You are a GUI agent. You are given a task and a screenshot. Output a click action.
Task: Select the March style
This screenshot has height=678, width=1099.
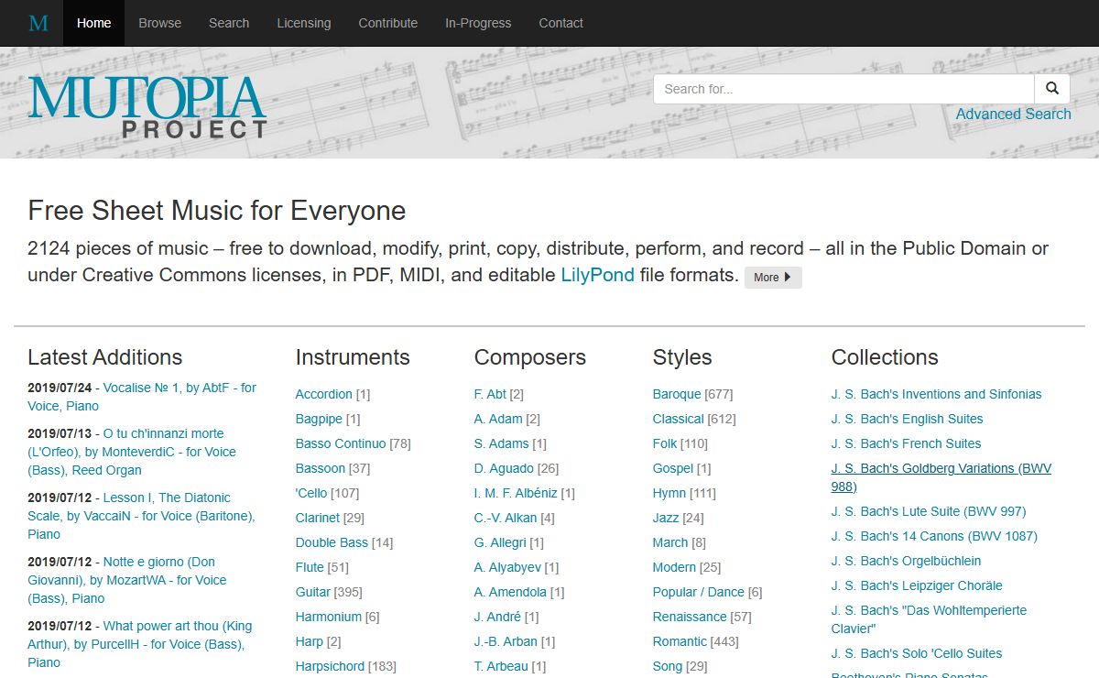click(669, 542)
